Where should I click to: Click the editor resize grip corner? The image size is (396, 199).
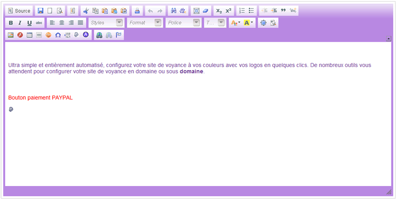coord(389,192)
